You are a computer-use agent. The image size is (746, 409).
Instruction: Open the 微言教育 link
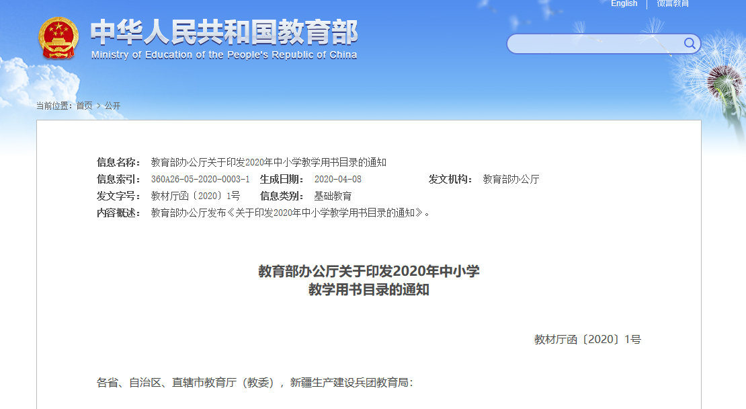673,4
